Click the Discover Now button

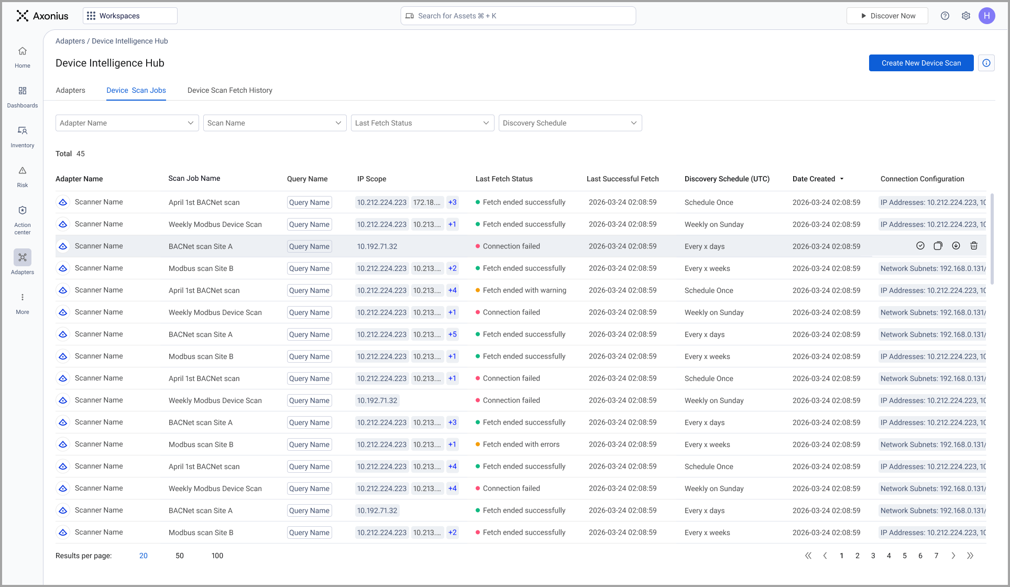[x=887, y=16]
